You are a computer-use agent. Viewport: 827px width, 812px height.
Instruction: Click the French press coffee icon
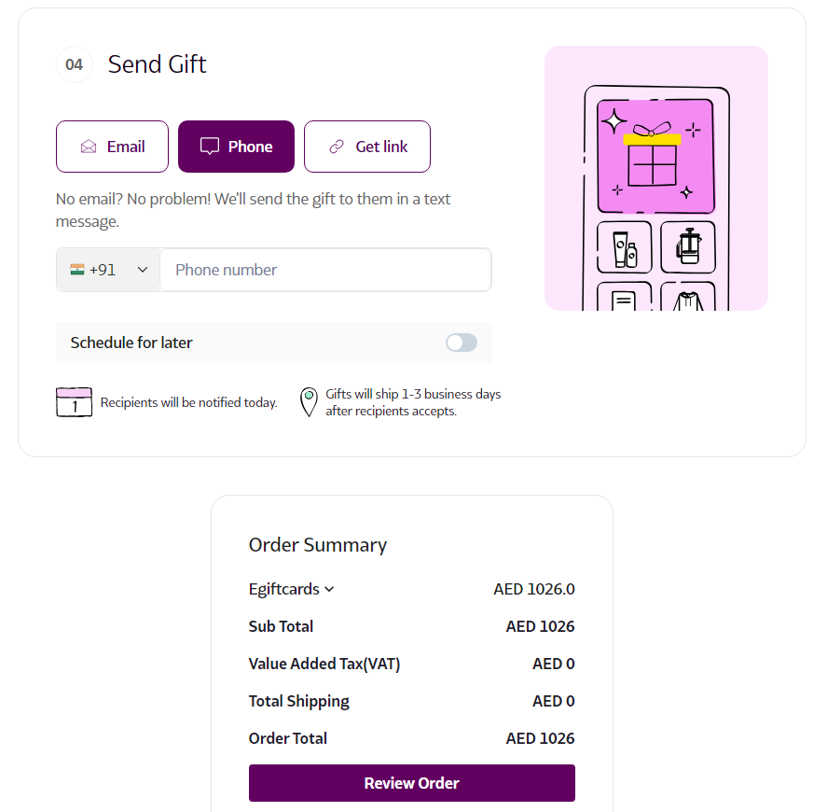pyautogui.click(x=688, y=247)
